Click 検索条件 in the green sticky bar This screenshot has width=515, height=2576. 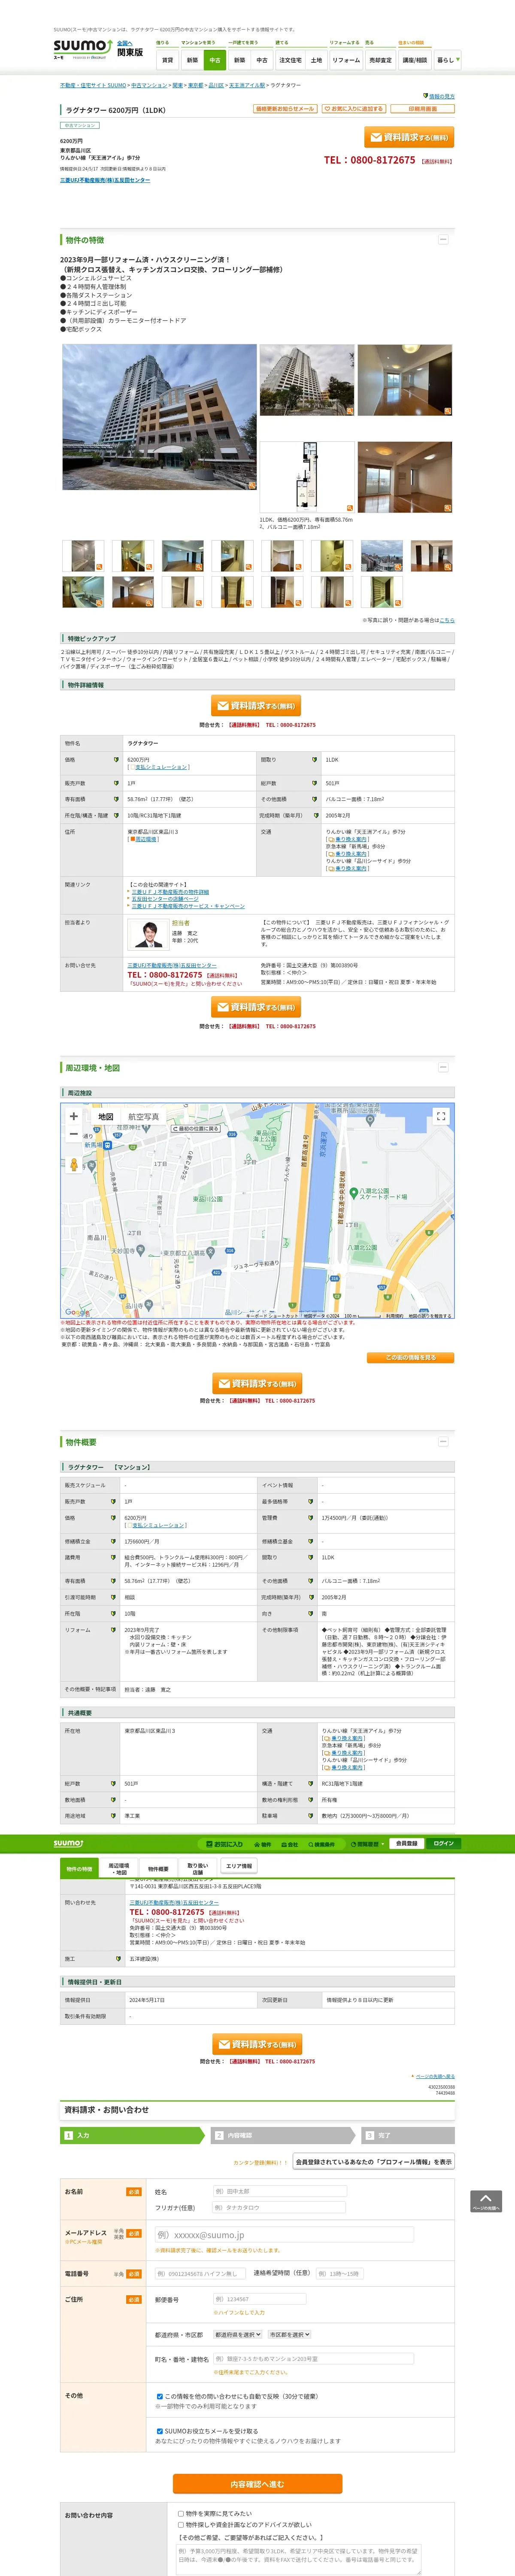pyautogui.click(x=321, y=1844)
